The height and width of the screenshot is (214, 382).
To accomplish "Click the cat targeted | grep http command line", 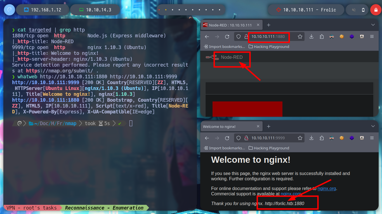I will 48,30.
